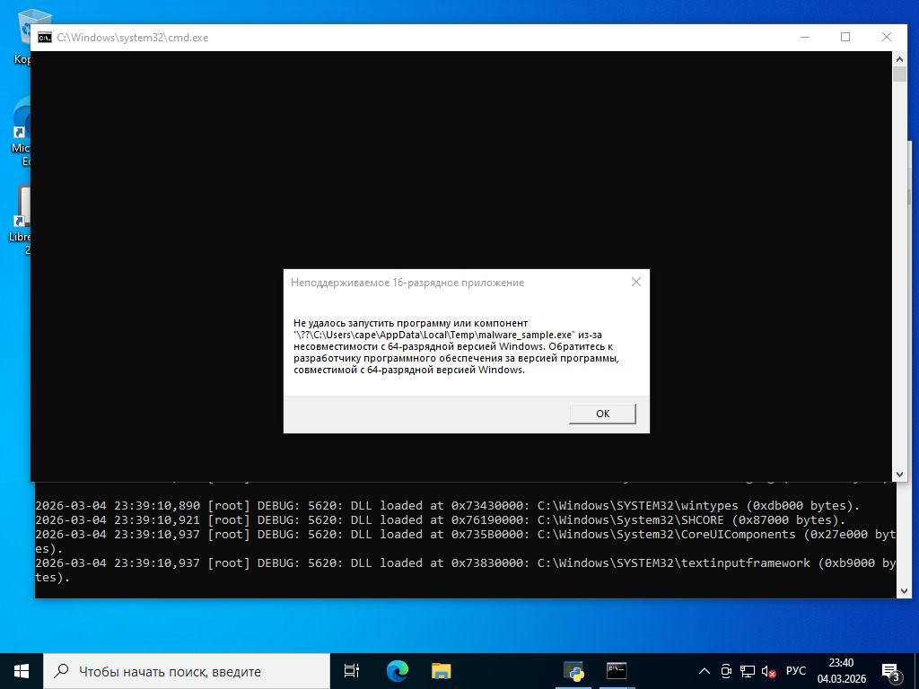Switch the РУС input language indicator
Screen dimensions: 919x689
tap(795, 671)
